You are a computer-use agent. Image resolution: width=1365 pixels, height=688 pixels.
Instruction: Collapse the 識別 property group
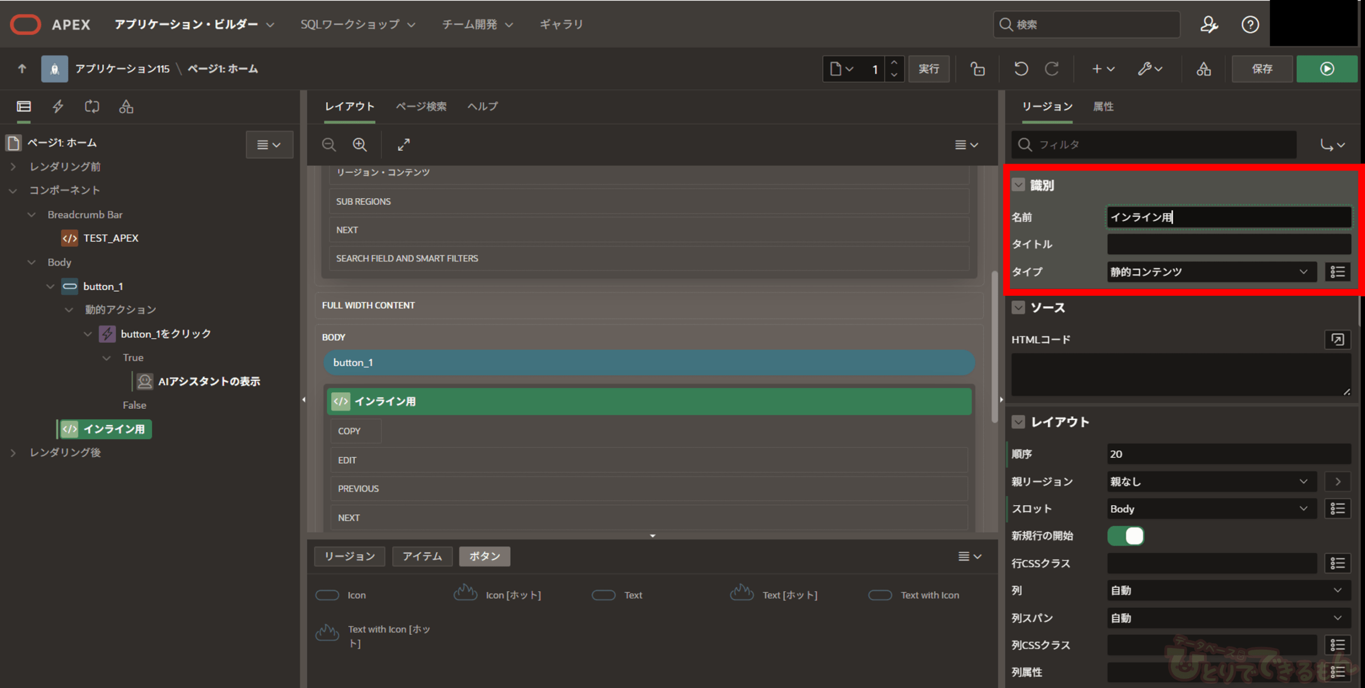(x=1018, y=185)
